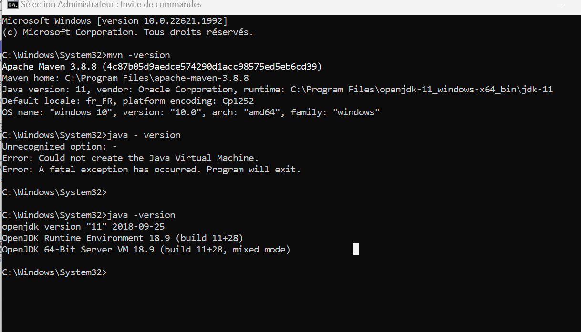This screenshot has width=581, height=332.
Task: Click the correct 'java -version' command text
Action: pyautogui.click(x=142, y=215)
